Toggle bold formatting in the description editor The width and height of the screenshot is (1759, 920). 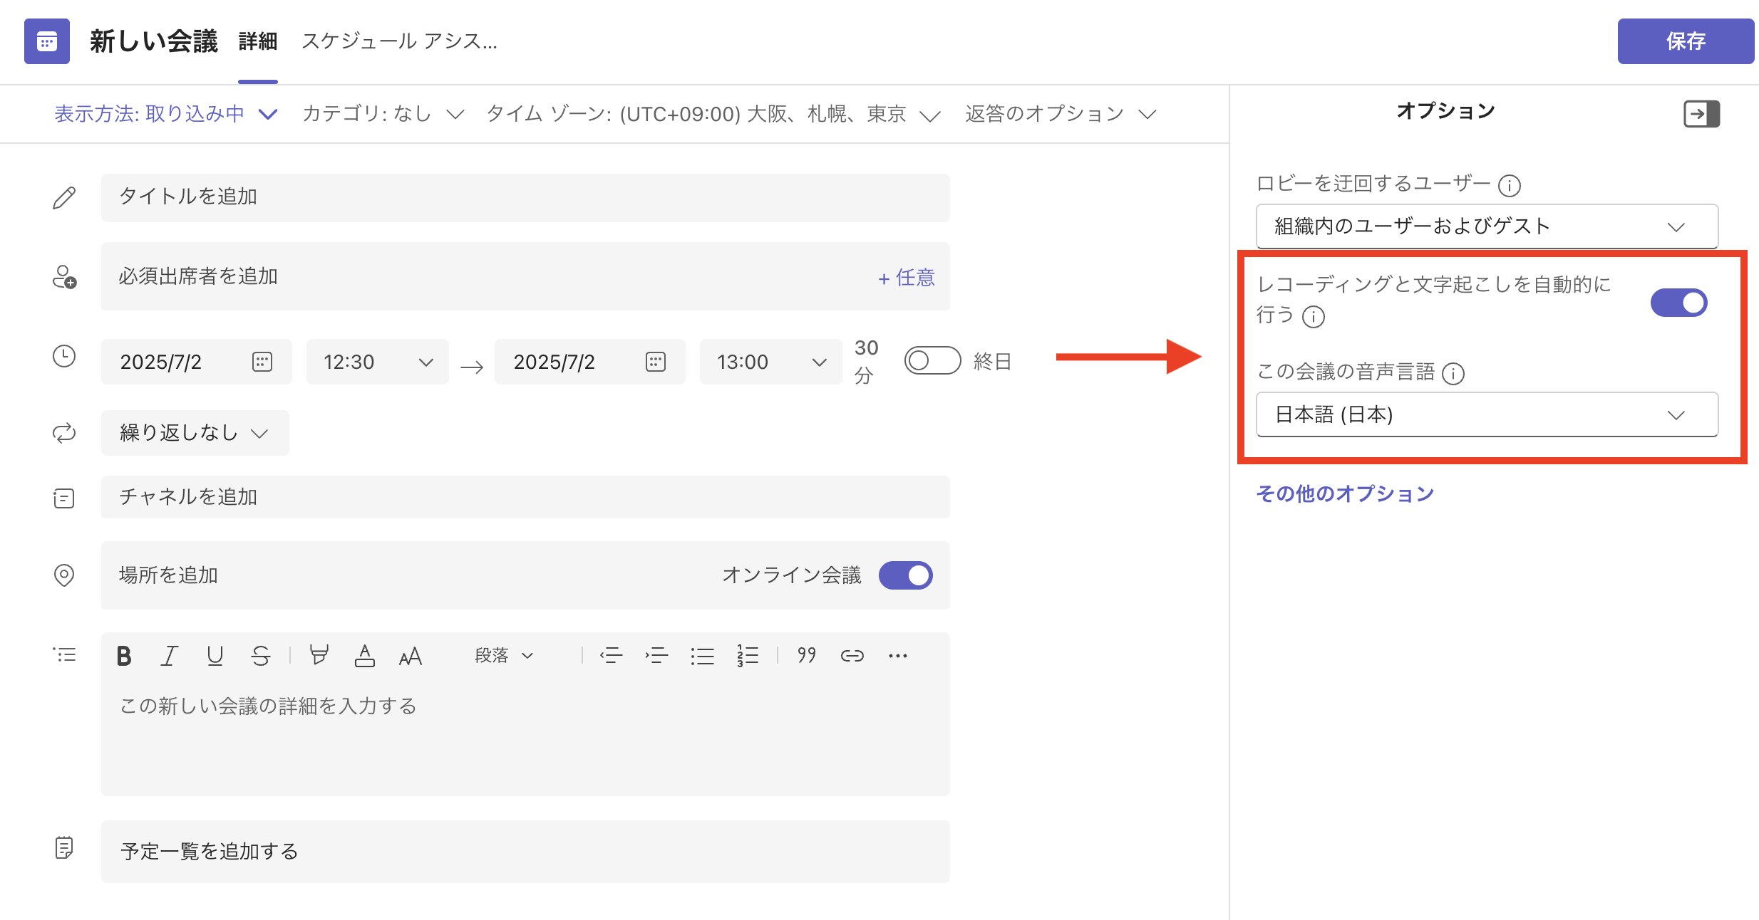pyautogui.click(x=124, y=655)
